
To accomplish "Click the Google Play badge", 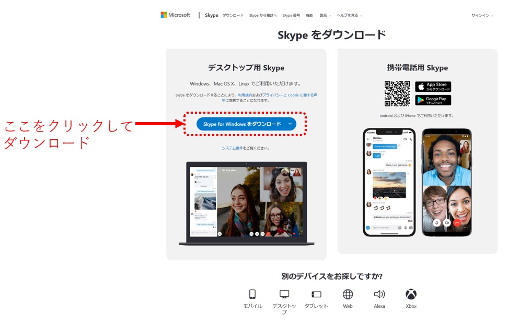I will tap(433, 100).
